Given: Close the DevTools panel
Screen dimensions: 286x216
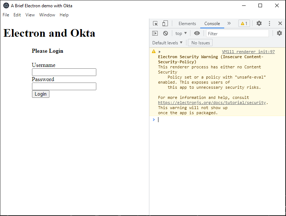Looking at the screenshot, I should point(280,24).
